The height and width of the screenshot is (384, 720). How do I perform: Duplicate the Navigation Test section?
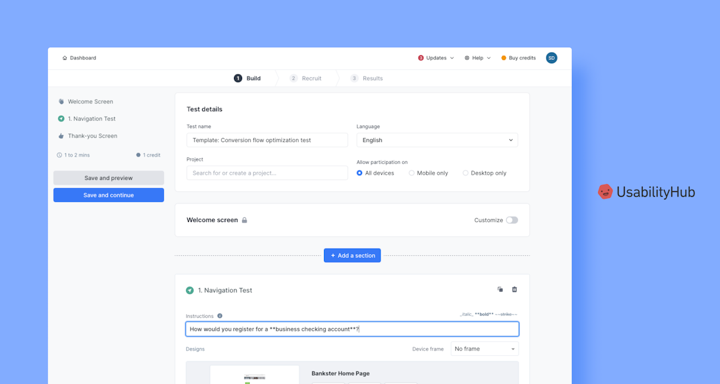(x=500, y=289)
